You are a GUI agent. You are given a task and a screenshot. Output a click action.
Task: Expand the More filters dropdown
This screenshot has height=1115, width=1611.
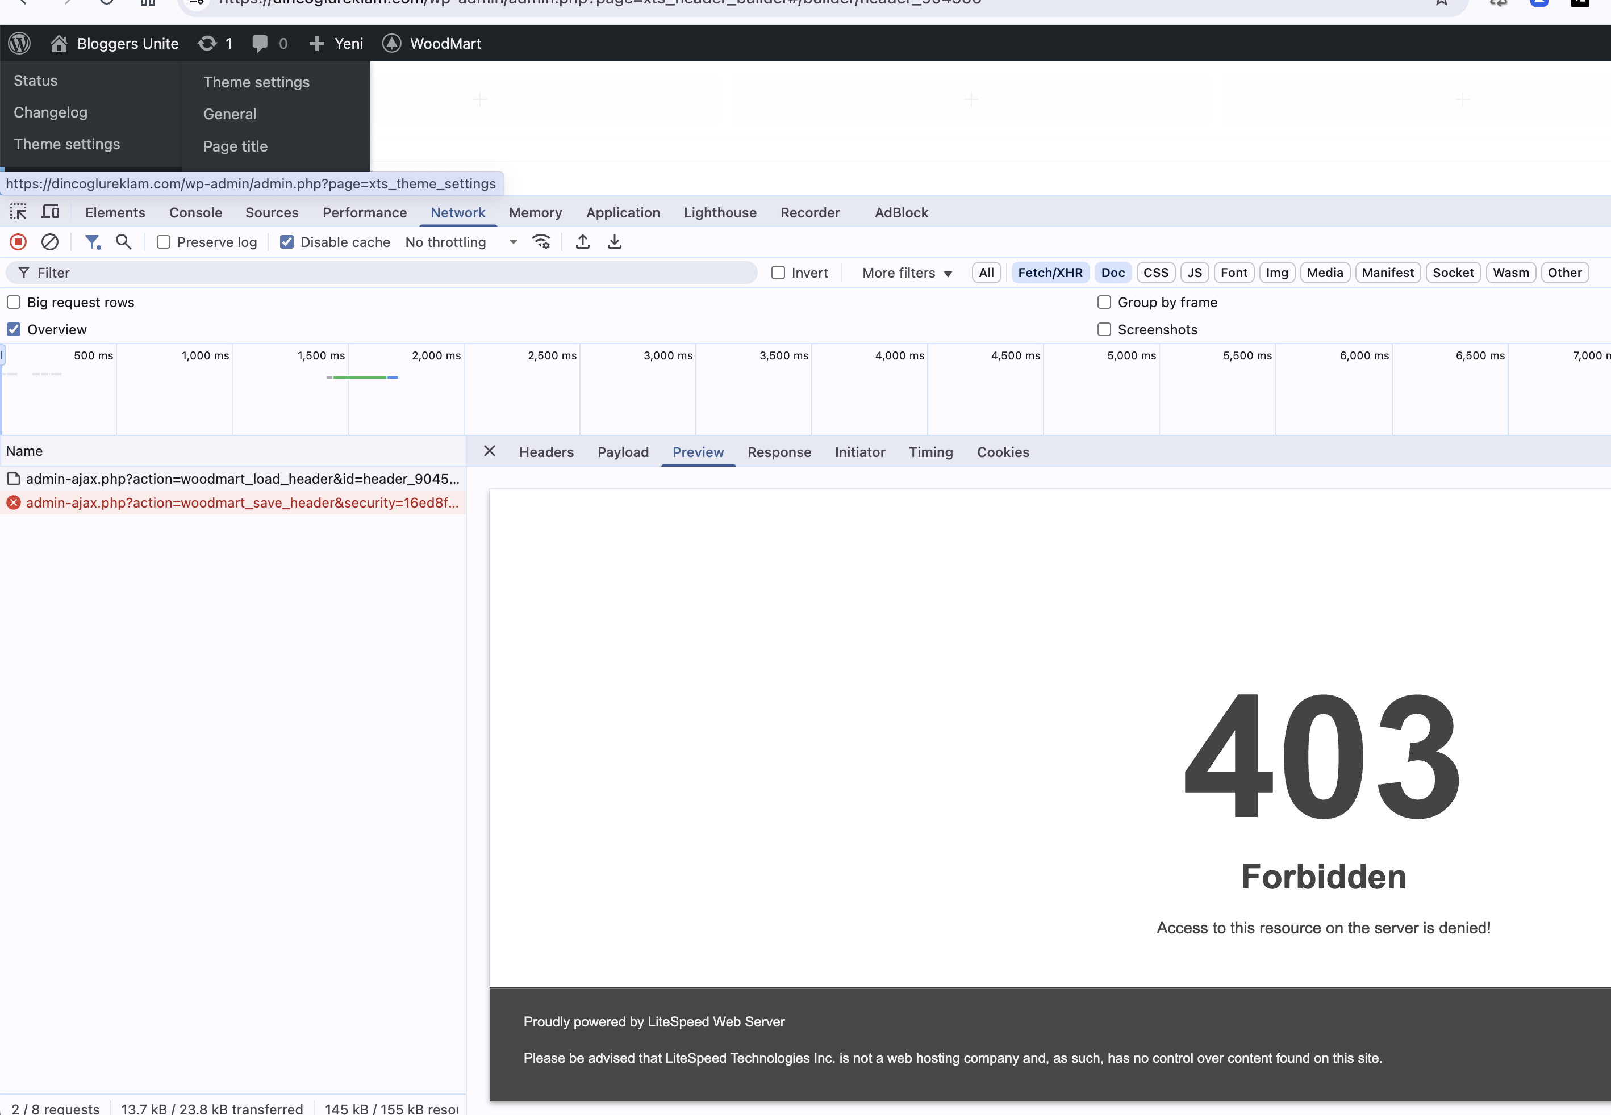(907, 273)
